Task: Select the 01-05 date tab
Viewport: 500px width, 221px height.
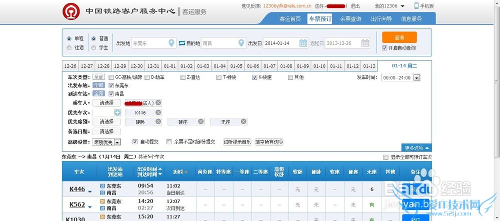Action: pos(236,66)
